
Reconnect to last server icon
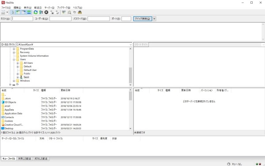(57, 12)
